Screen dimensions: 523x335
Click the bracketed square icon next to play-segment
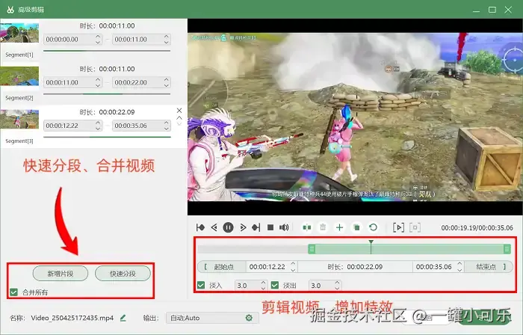[415, 227]
